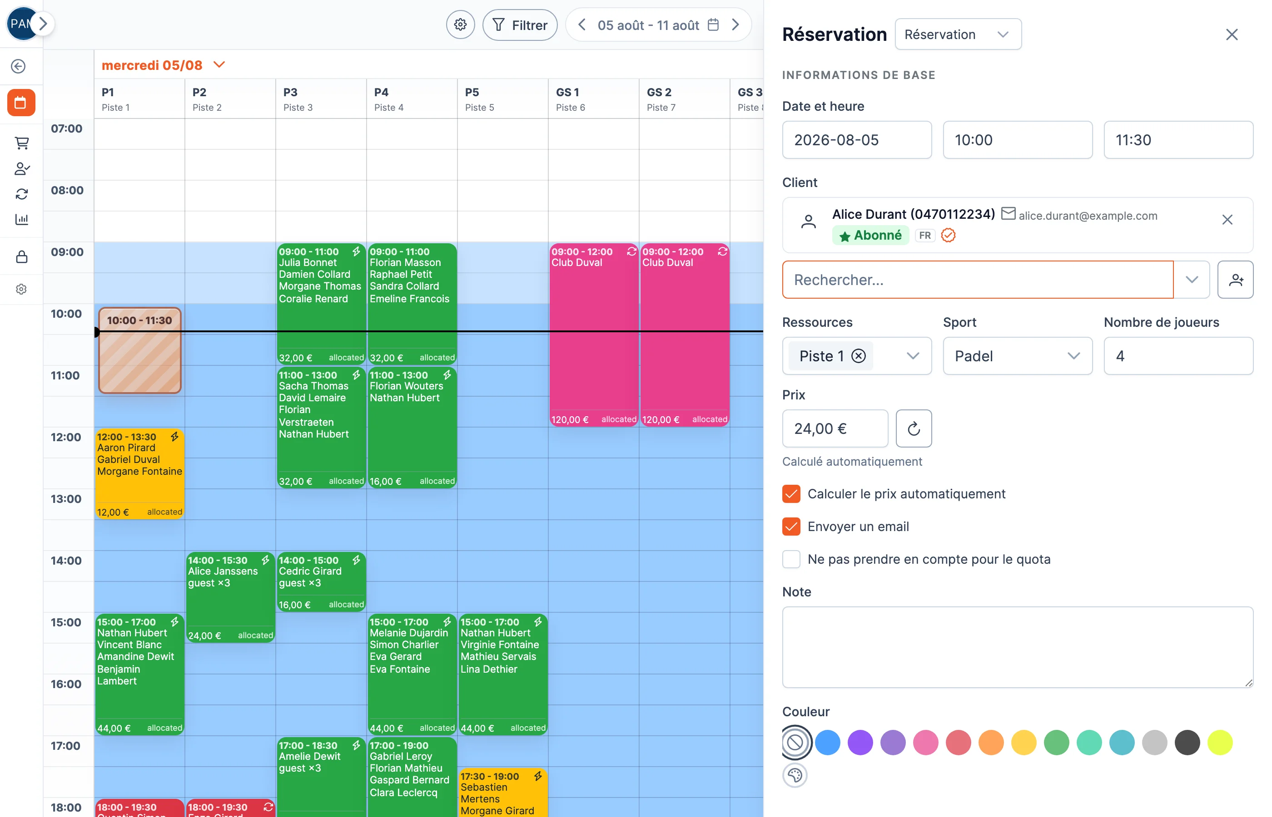Open Julia Bonnet 09:00 booking on P3

(x=321, y=304)
